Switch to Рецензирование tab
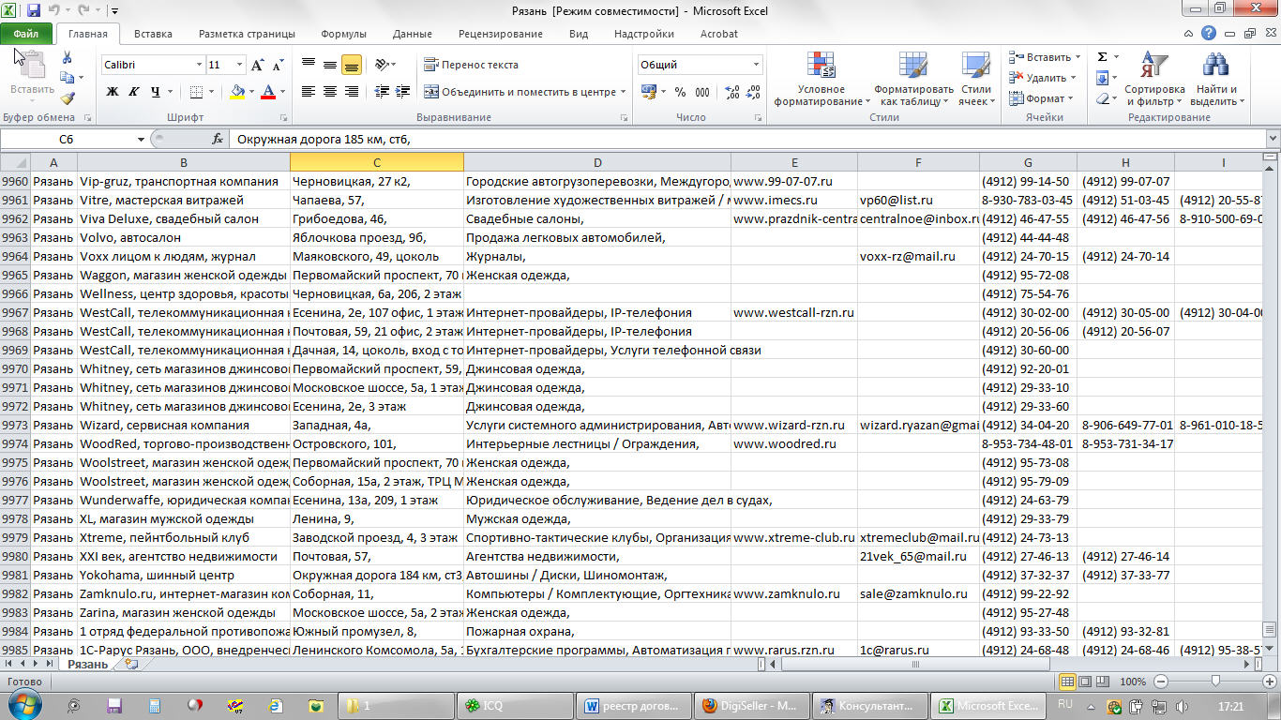Viewport: 1281px width, 720px height. click(500, 34)
